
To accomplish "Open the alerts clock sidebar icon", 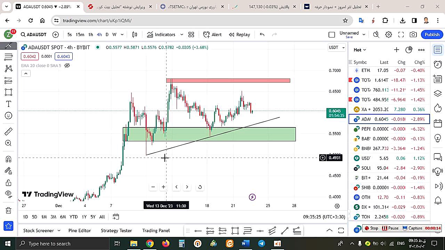I will click(438, 65).
